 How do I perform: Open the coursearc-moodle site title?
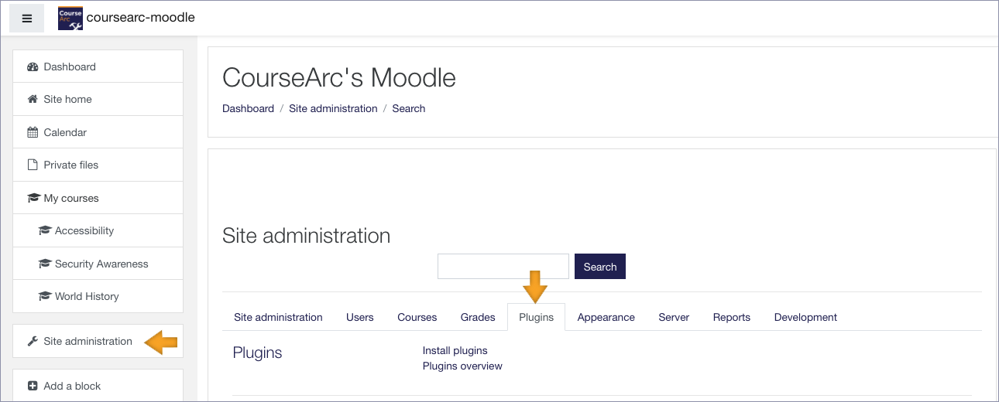141,17
